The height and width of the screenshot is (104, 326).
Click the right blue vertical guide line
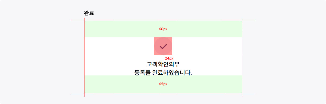click(x=242, y=57)
